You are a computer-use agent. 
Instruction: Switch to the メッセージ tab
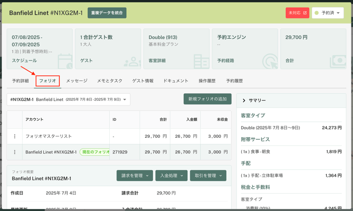(x=77, y=81)
